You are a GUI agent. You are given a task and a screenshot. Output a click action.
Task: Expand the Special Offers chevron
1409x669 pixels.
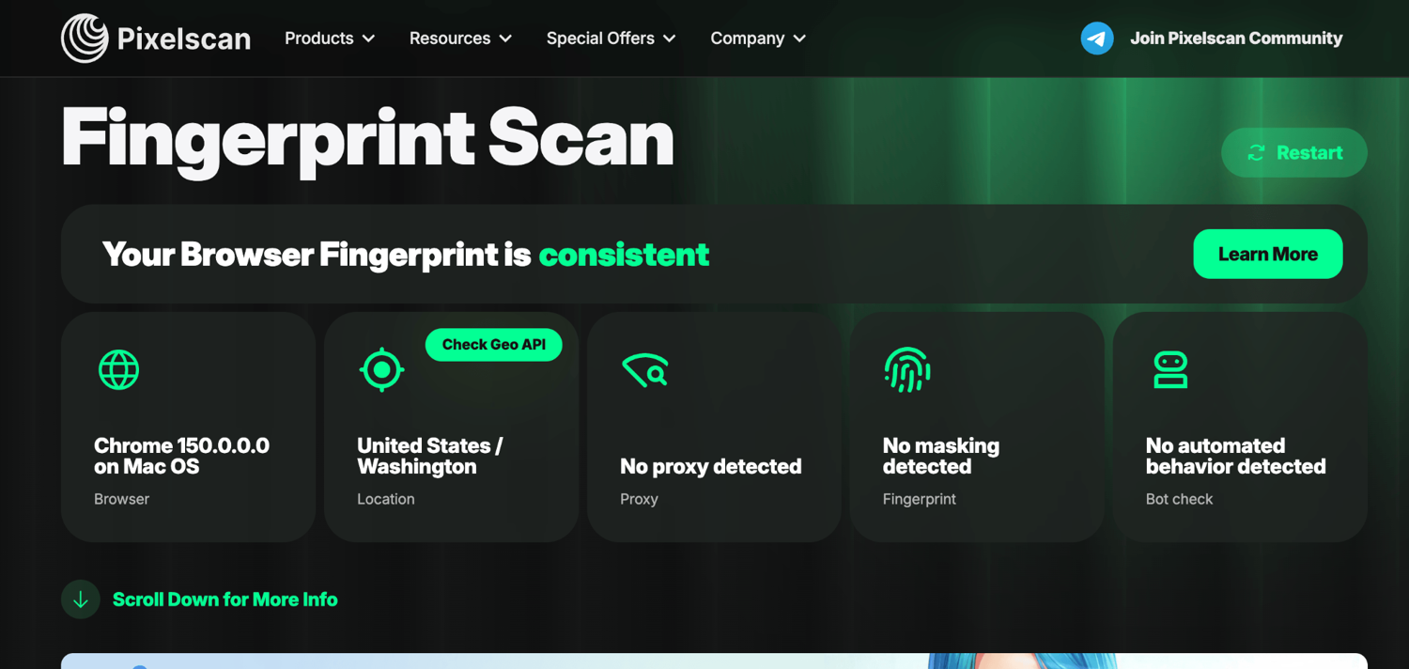(x=670, y=39)
